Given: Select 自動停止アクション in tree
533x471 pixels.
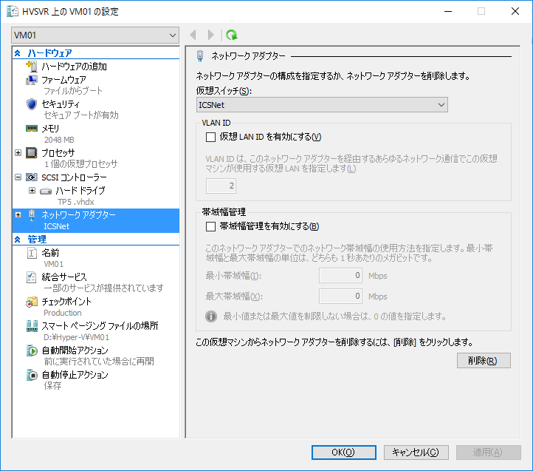Looking at the screenshot, I should click(x=75, y=375).
